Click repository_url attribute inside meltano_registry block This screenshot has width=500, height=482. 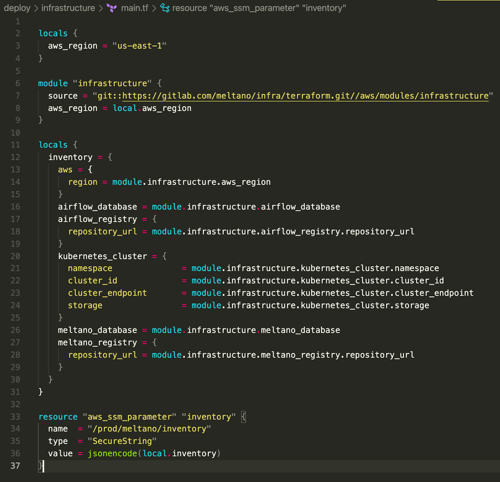click(x=102, y=354)
